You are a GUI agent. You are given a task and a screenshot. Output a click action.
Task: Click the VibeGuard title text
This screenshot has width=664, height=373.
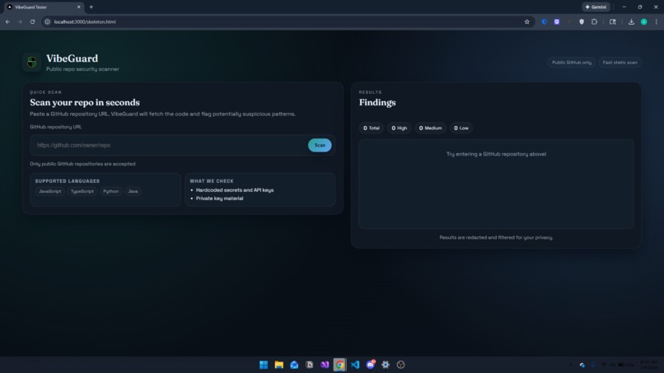pyautogui.click(x=72, y=58)
